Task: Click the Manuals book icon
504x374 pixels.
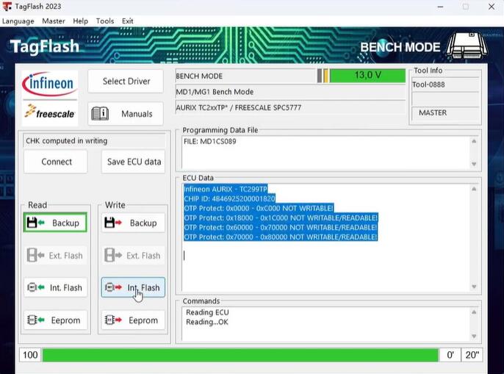Action: 100,113
